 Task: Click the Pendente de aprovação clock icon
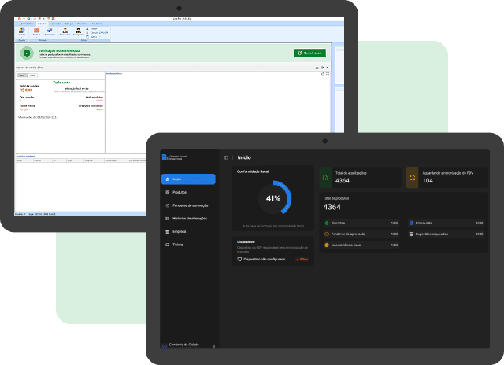pos(167,205)
